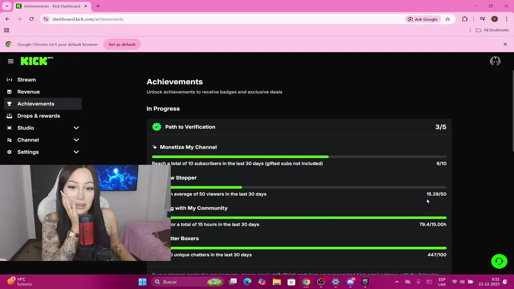Click the webcam overlay thumbnail
This screenshot has height=289, width=514.
pos(85,213)
